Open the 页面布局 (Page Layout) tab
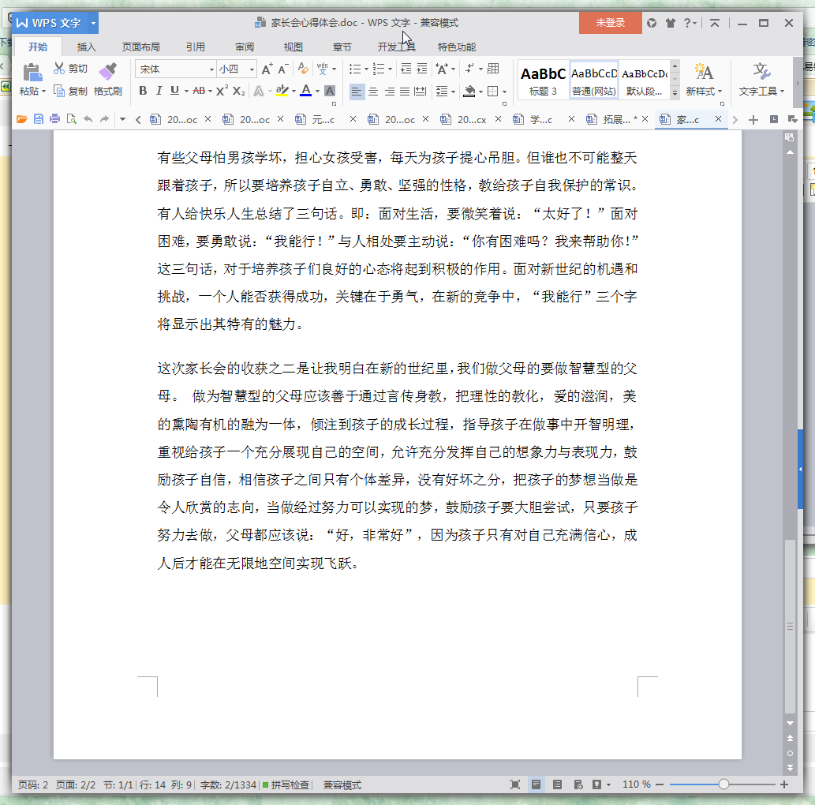Image resolution: width=815 pixels, height=805 pixels. click(141, 47)
